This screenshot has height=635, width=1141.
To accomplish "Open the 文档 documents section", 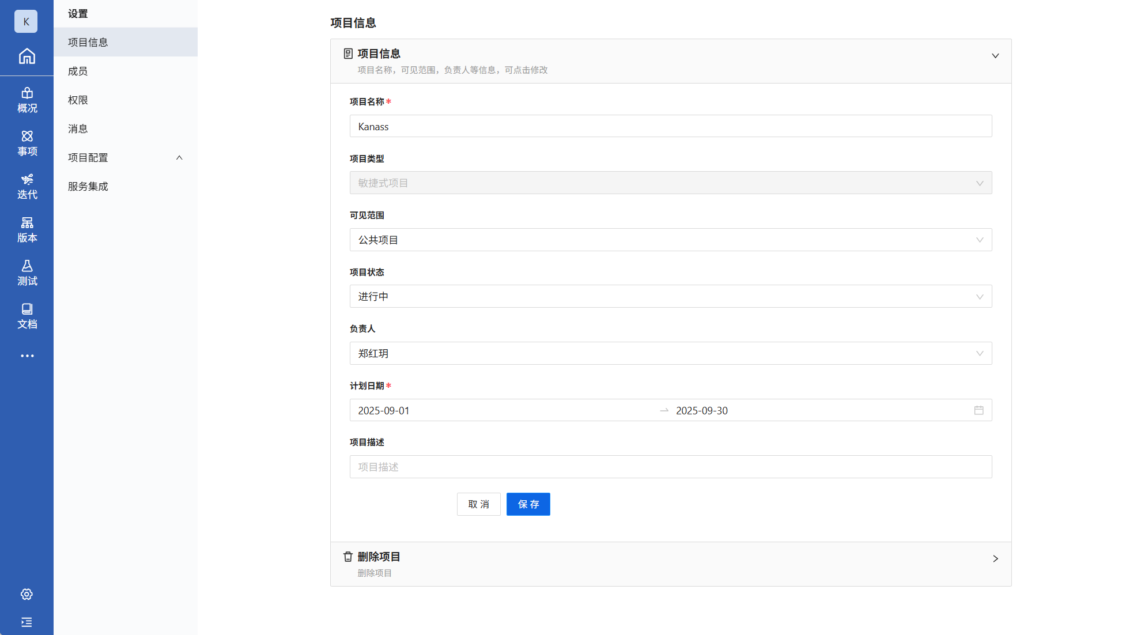I will point(27,316).
